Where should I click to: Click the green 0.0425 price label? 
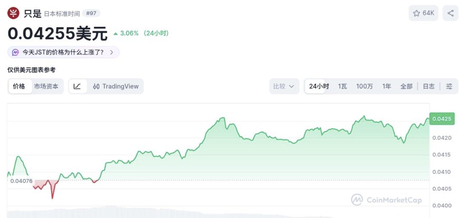pyautogui.click(x=442, y=119)
